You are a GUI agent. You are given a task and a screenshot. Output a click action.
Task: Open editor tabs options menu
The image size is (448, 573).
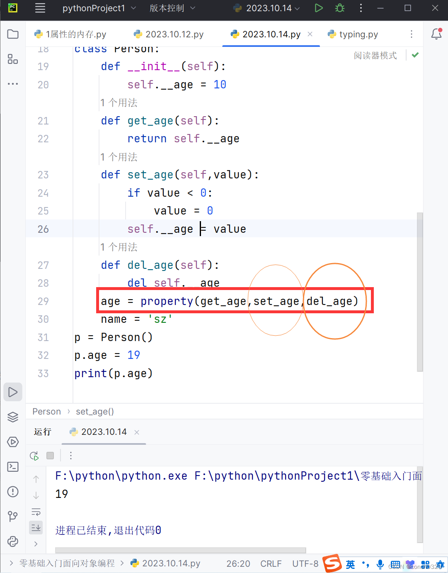tap(411, 34)
